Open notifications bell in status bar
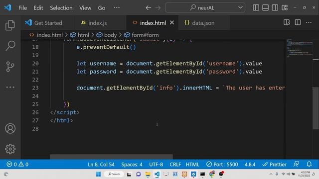This screenshot has width=319, height=179. [x=309, y=164]
